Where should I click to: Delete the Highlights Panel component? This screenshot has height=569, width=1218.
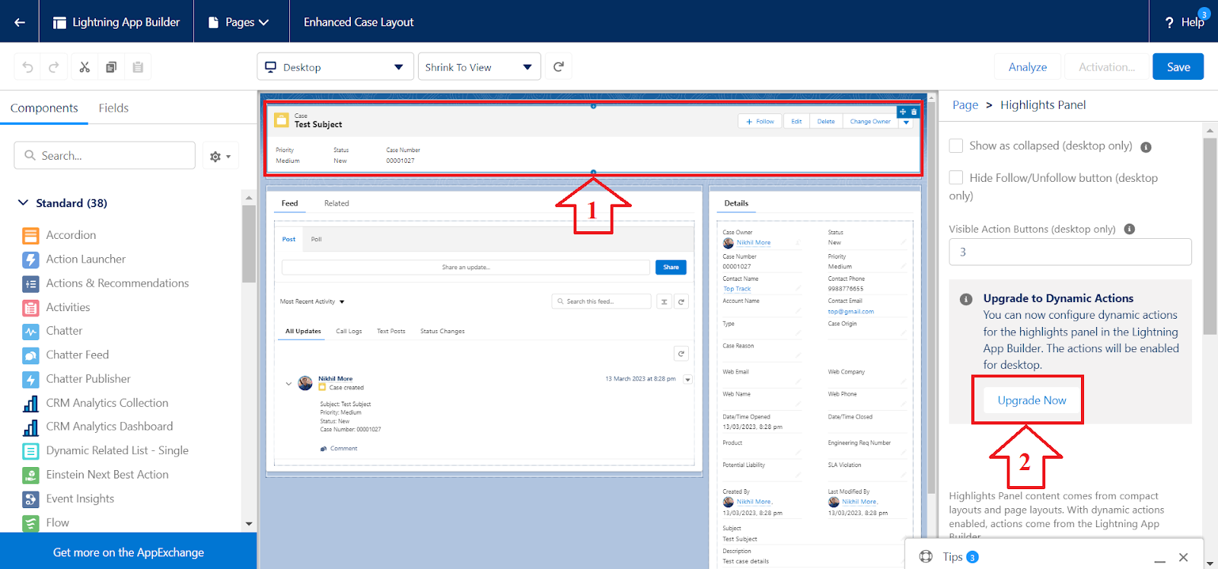point(914,112)
